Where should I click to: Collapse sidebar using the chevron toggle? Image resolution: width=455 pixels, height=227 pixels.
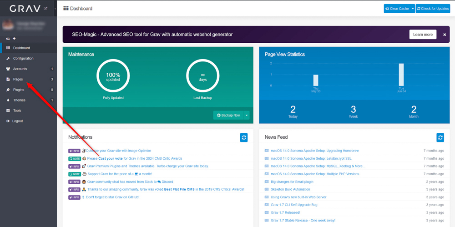click(55, 9)
